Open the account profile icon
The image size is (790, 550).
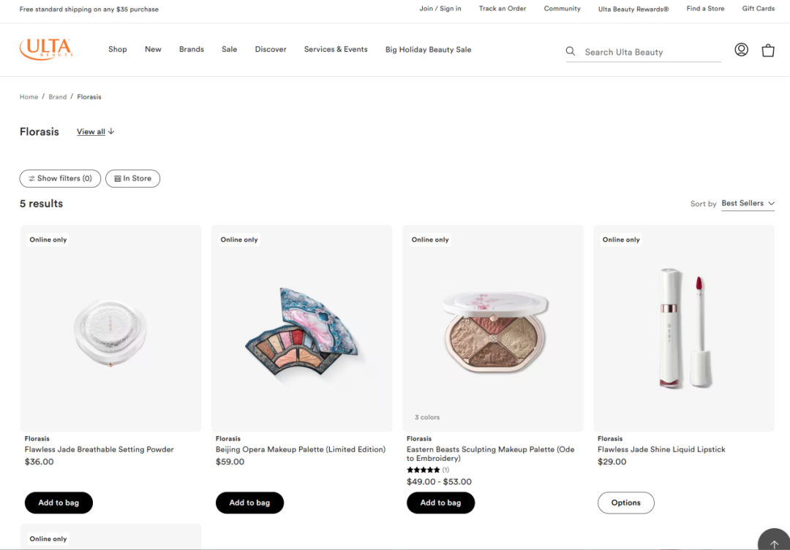741,50
